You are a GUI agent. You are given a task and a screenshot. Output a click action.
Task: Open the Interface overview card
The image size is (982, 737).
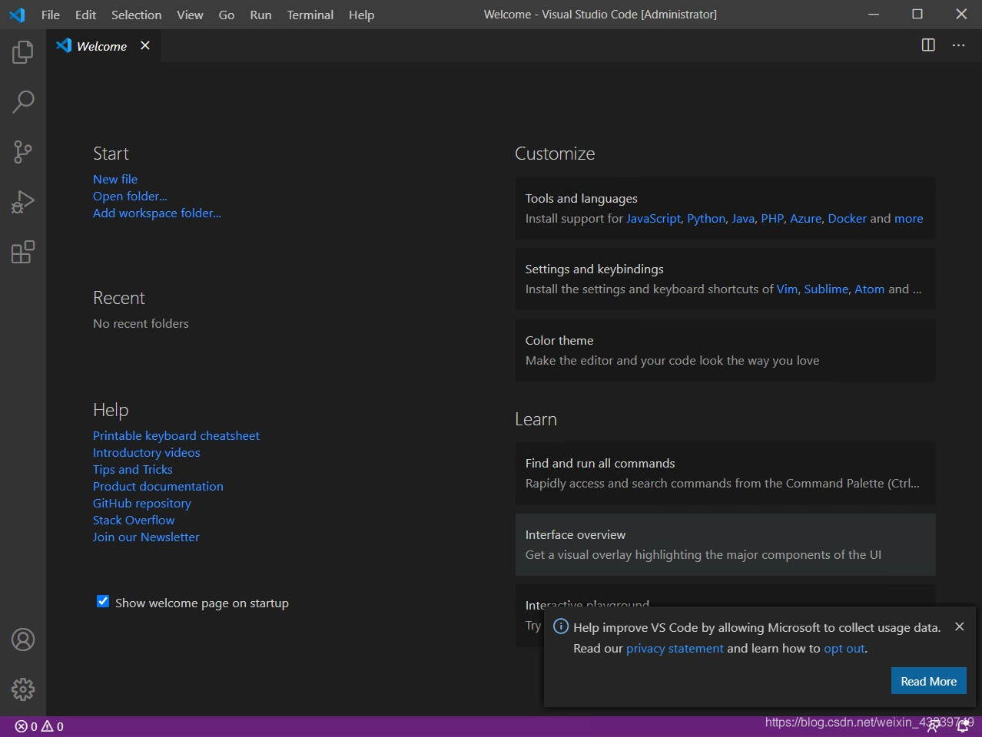[x=725, y=544]
